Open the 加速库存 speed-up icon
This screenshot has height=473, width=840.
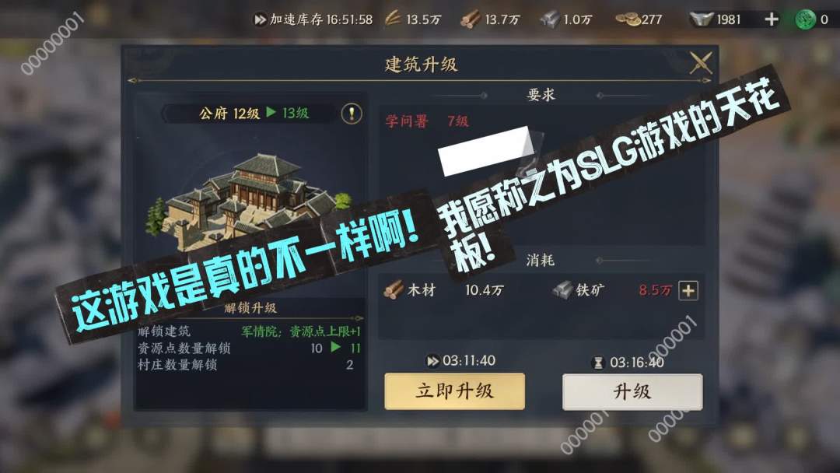click(x=260, y=19)
